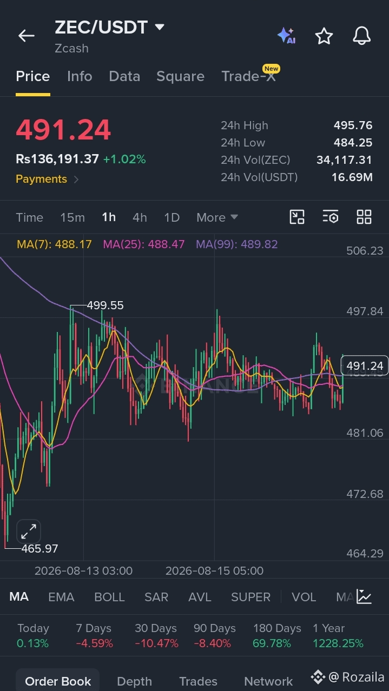
Task: Open chart drawing tools icon
Action: (297, 217)
